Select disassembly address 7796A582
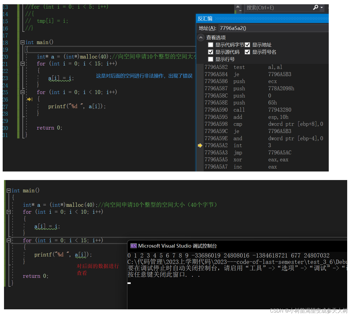Screen dimensions: 352x316 216,67
